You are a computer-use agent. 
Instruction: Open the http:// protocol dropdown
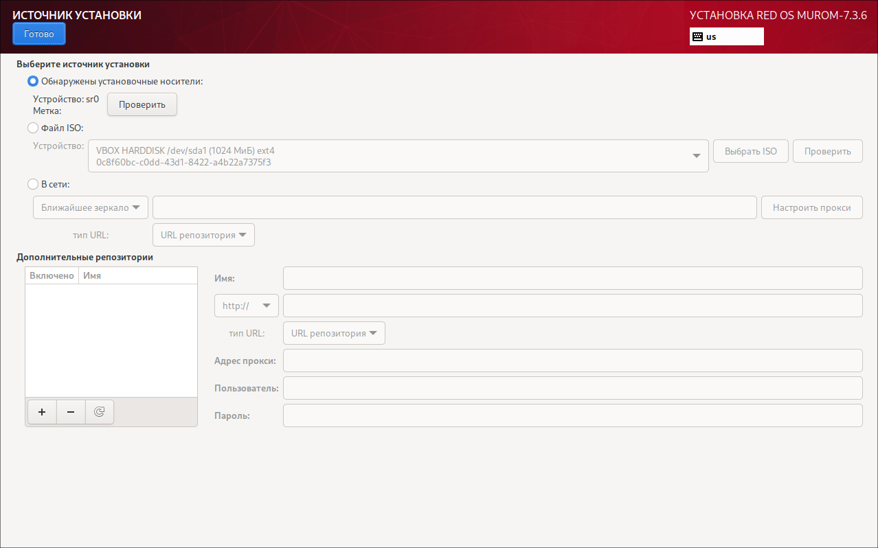pos(246,306)
